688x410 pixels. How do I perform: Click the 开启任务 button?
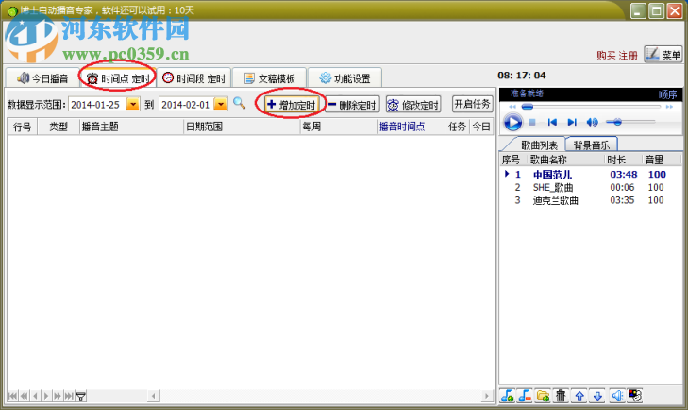tap(472, 104)
